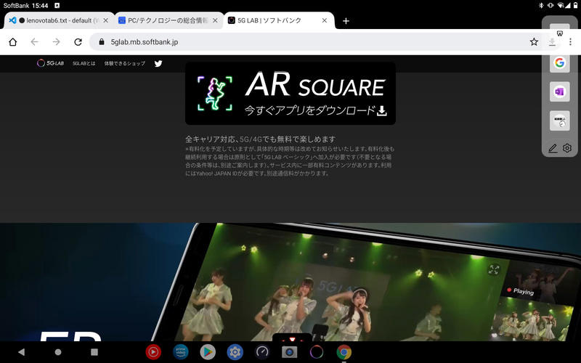
Task: Open the Camera app from the dock
Action: pos(289,352)
